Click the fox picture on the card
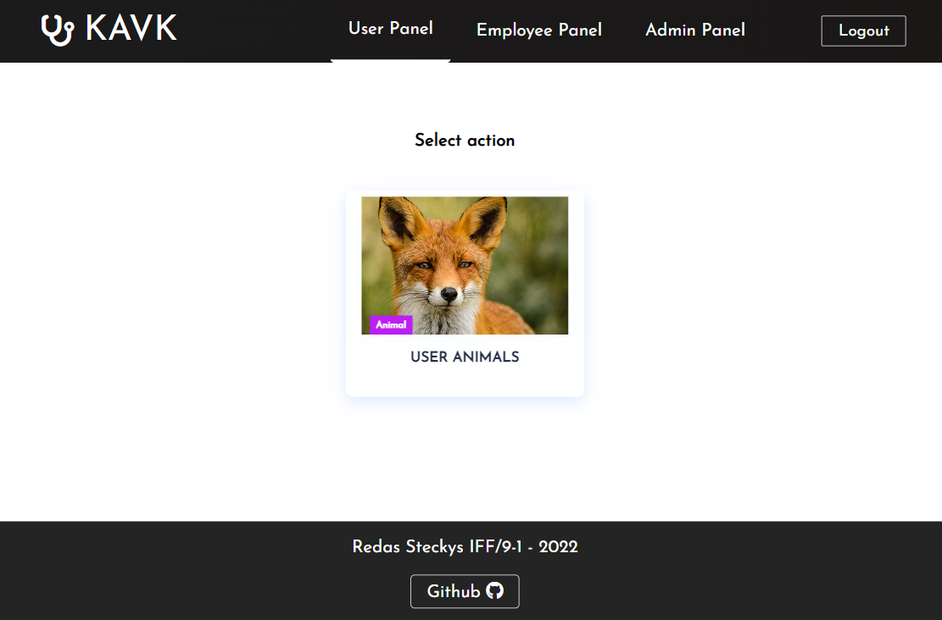This screenshot has width=942, height=620. pyautogui.click(x=465, y=265)
